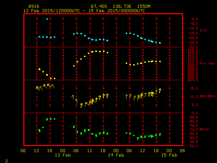Click the 50.0 humidity tick label
Image resolution: width=217 pixels, height=163 pixels.
coord(194,146)
